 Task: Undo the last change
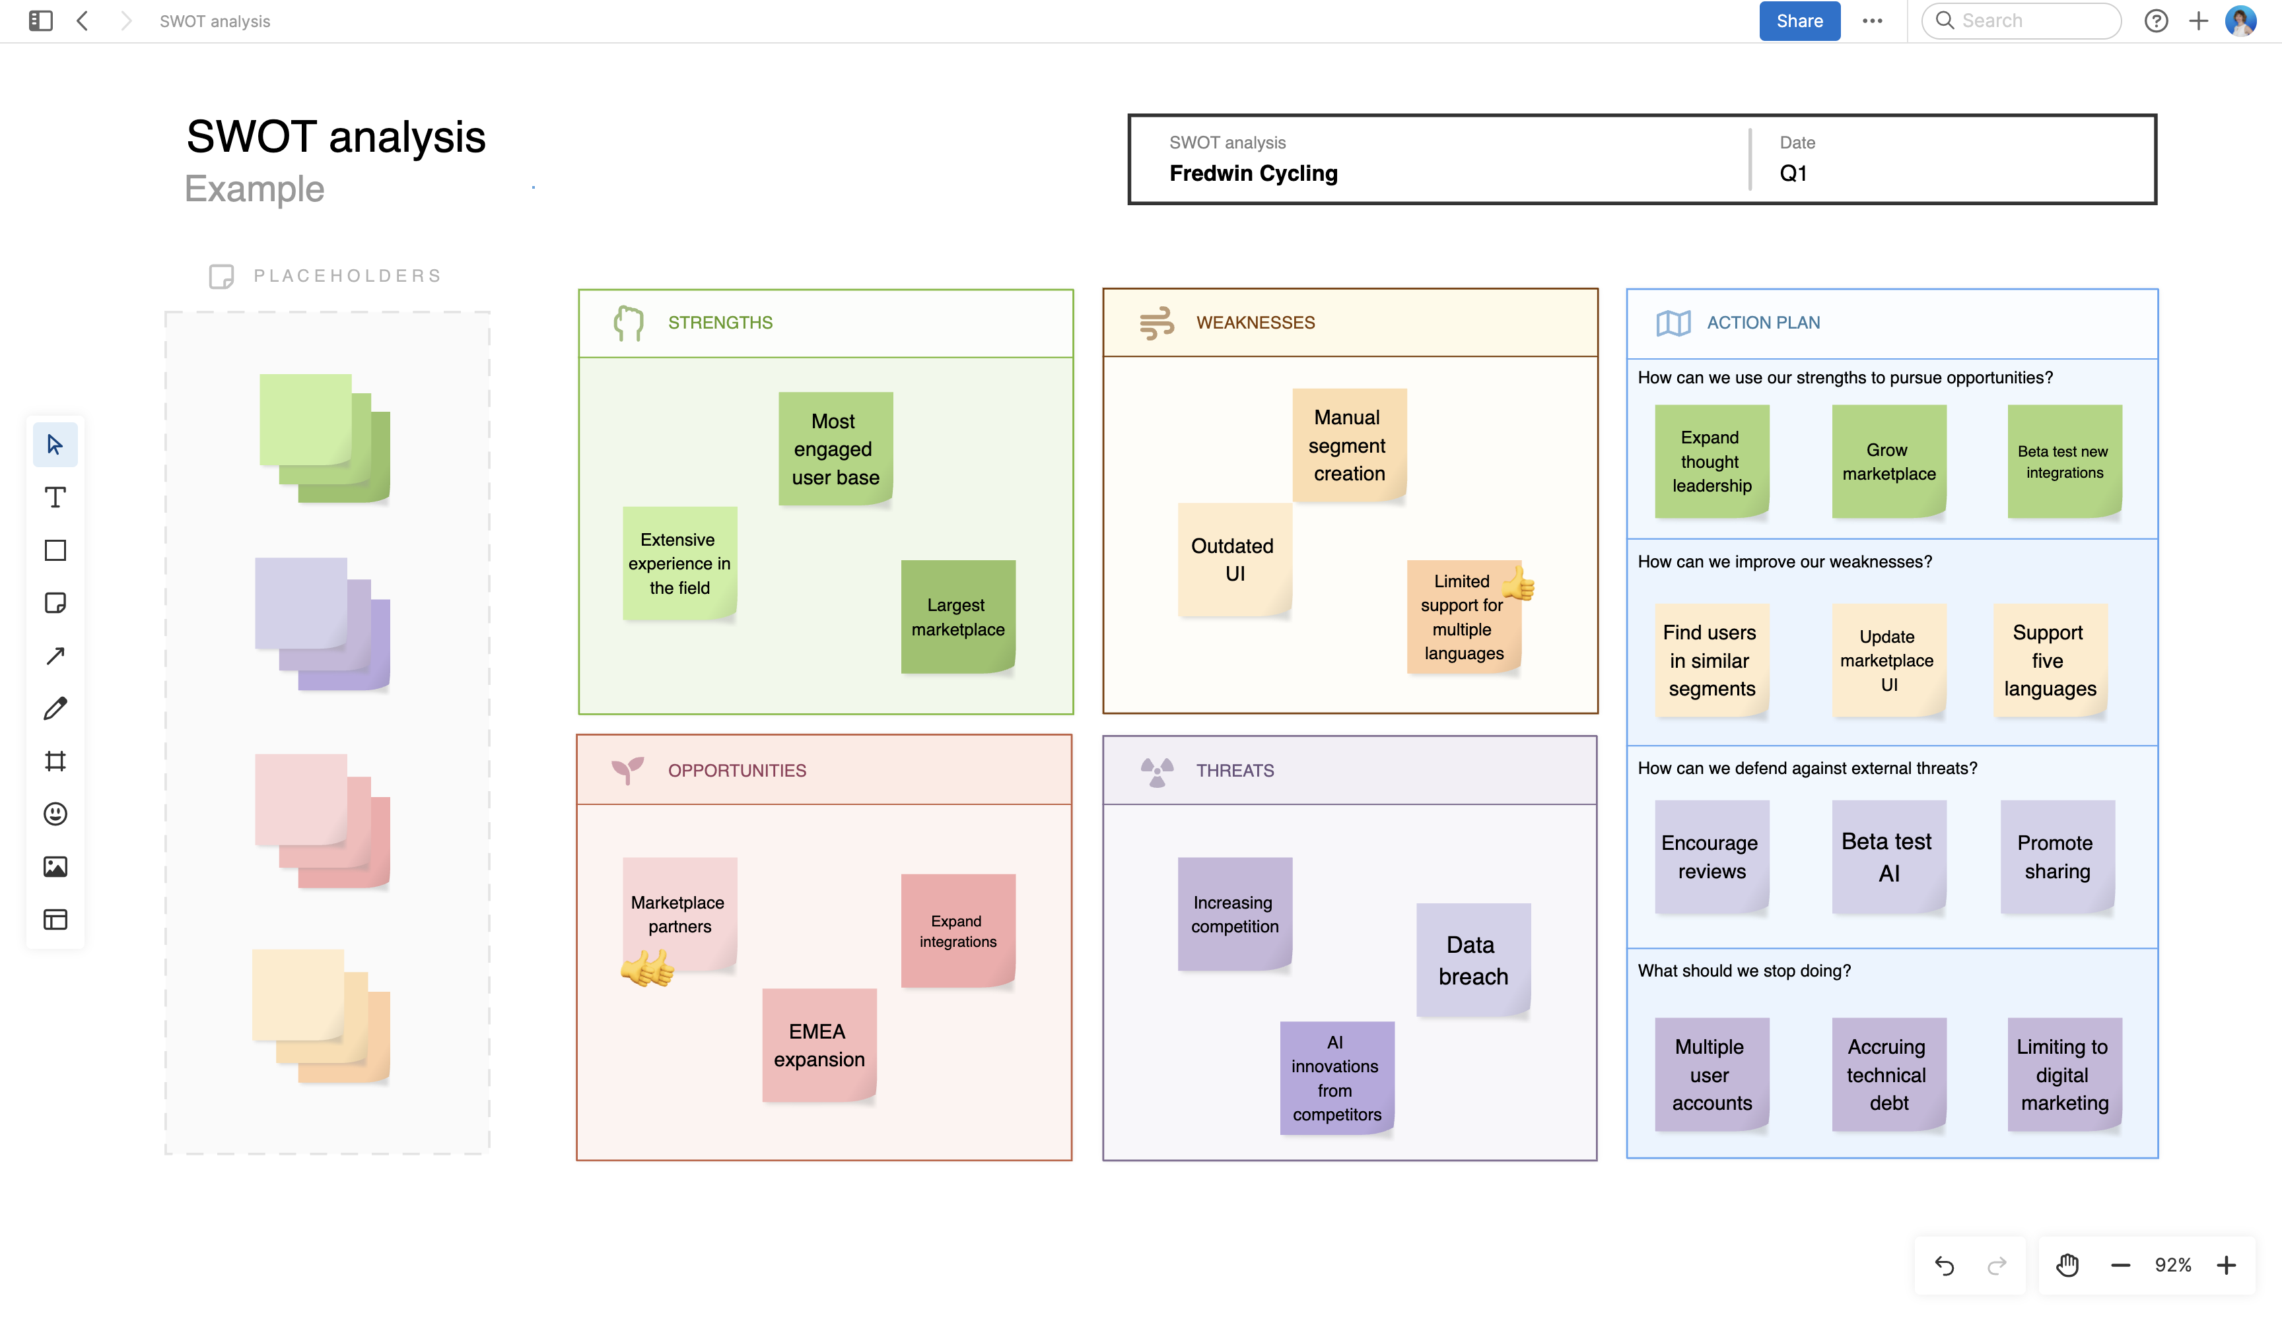(1945, 1265)
